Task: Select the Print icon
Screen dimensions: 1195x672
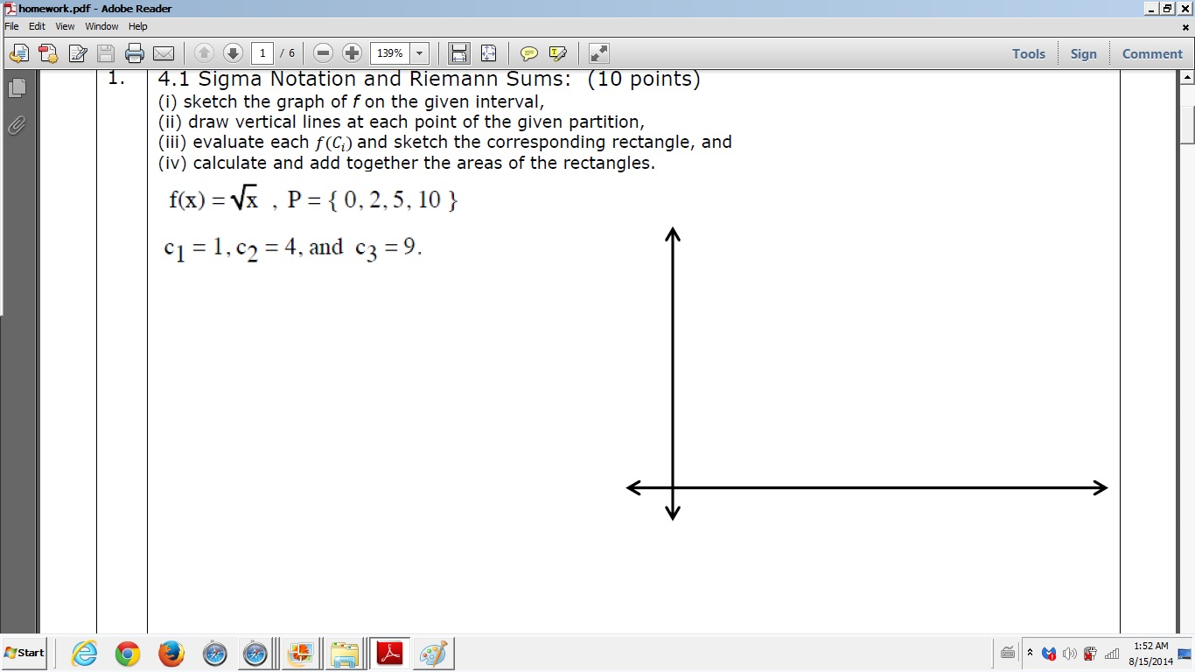Action: 134,53
